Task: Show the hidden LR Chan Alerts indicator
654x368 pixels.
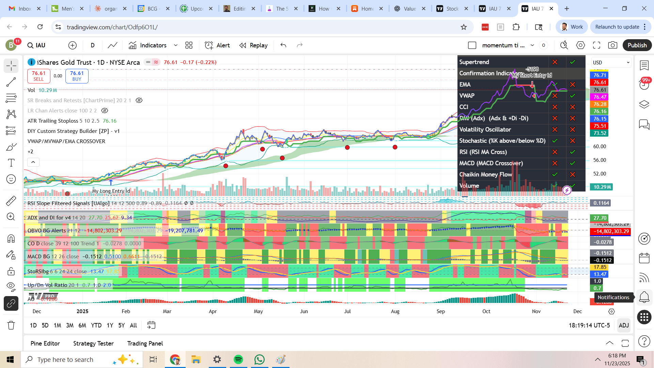Action: pyautogui.click(x=105, y=111)
